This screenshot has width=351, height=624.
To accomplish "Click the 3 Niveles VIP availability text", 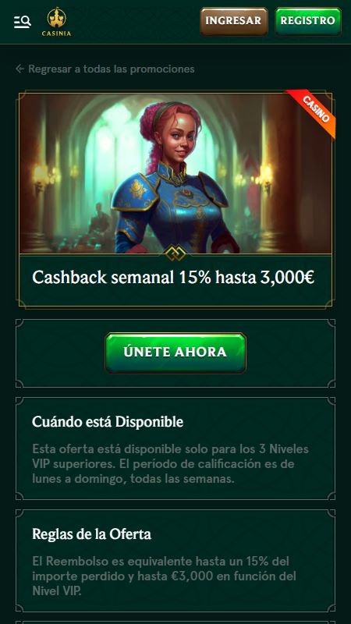I will click(170, 464).
